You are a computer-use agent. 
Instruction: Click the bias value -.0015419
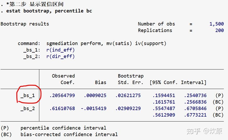(x=93, y=109)
